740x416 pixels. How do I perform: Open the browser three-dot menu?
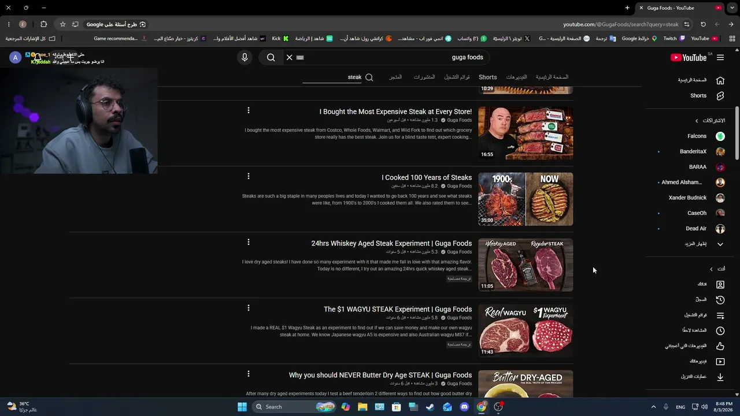9,24
